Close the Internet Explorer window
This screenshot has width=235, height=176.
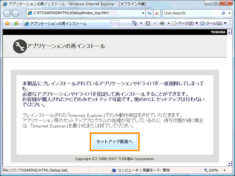click(226, 3)
